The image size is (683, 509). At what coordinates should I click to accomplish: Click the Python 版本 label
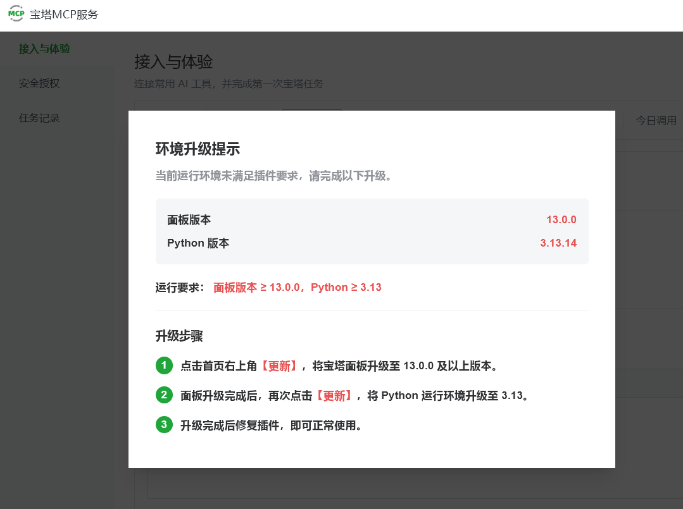(198, 243)
